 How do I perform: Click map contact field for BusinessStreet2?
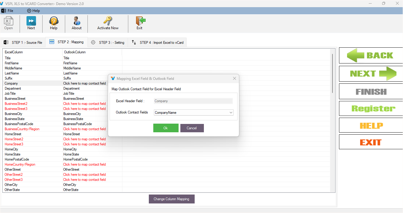(x=85, y=104)
